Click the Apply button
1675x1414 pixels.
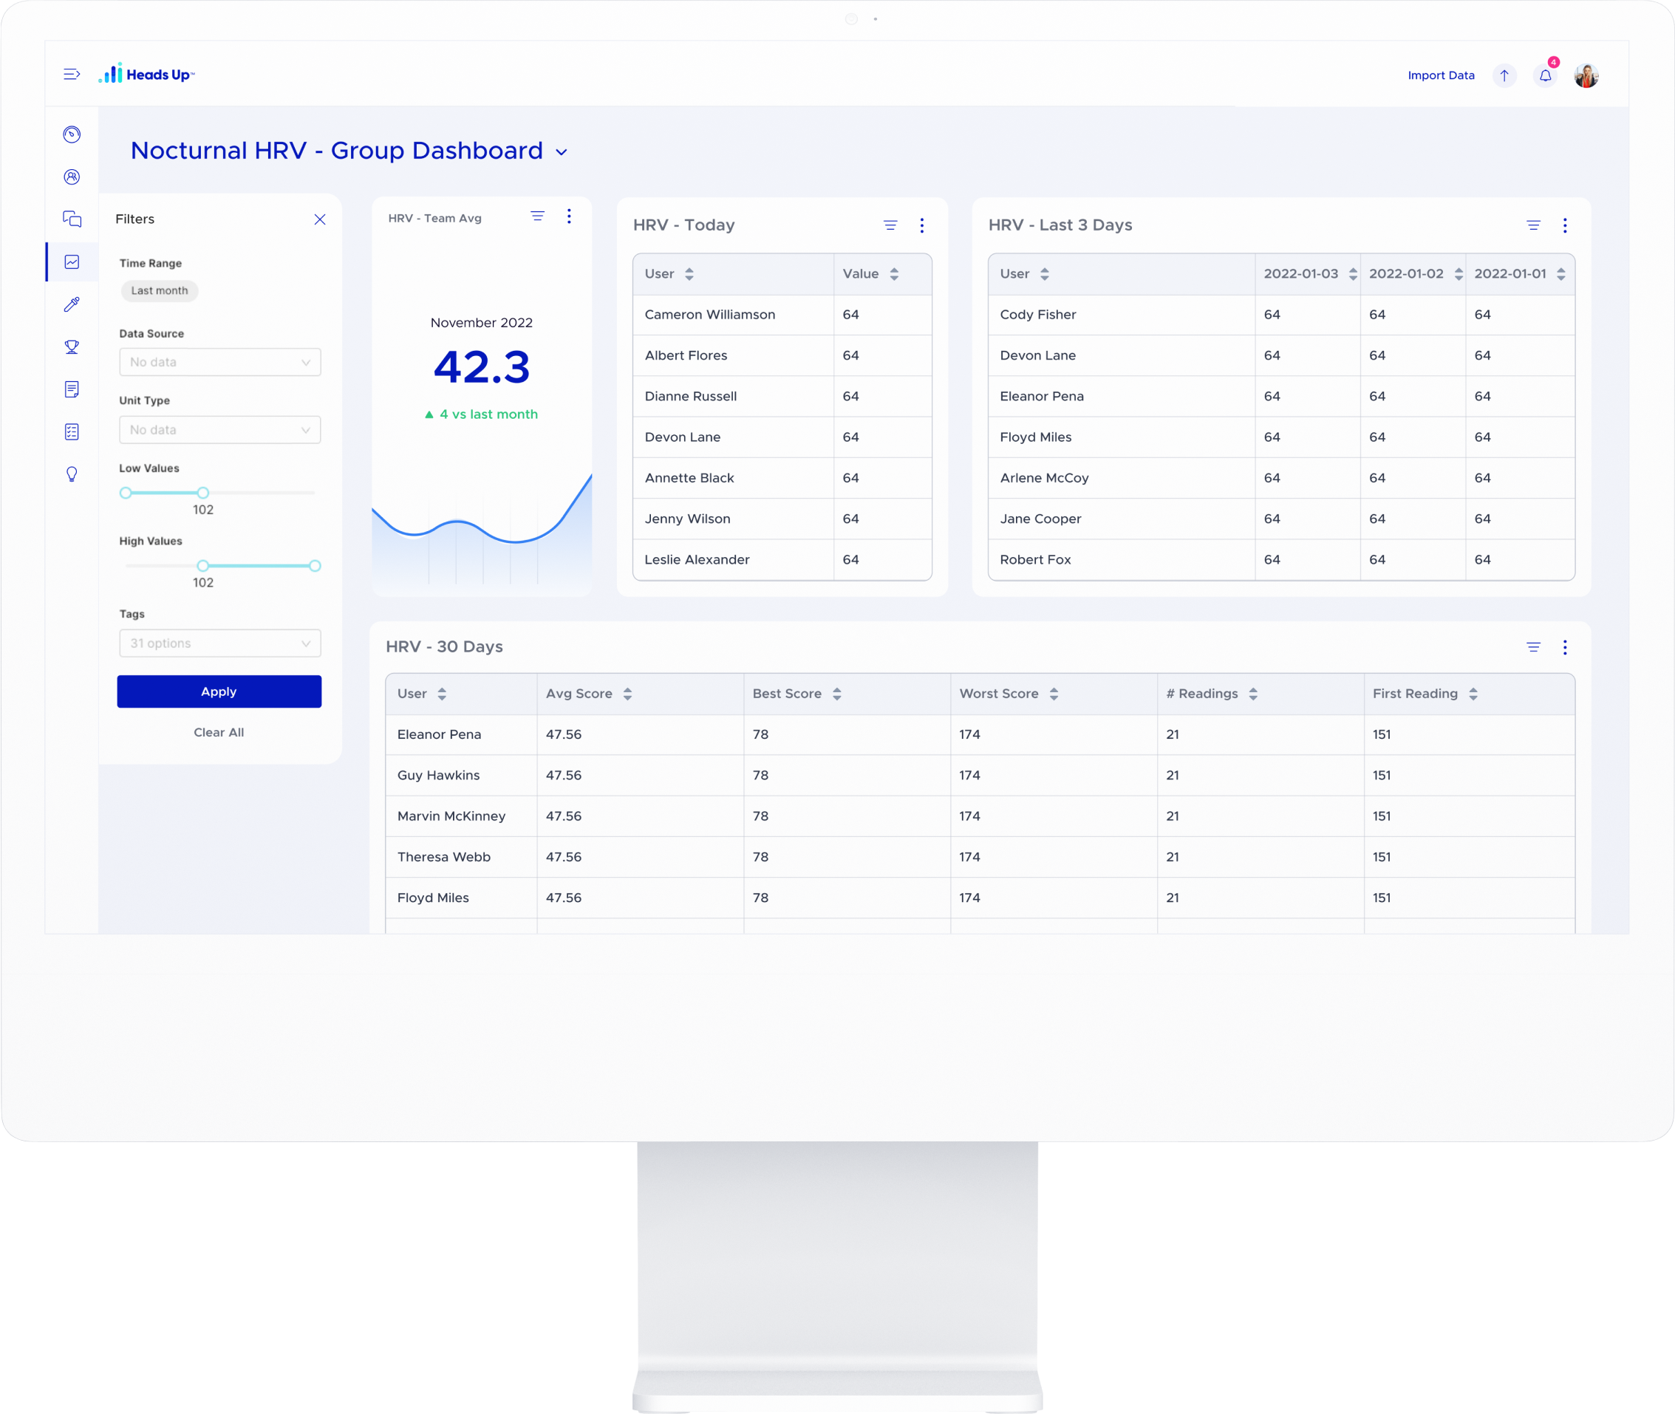(x=219, y=691)
